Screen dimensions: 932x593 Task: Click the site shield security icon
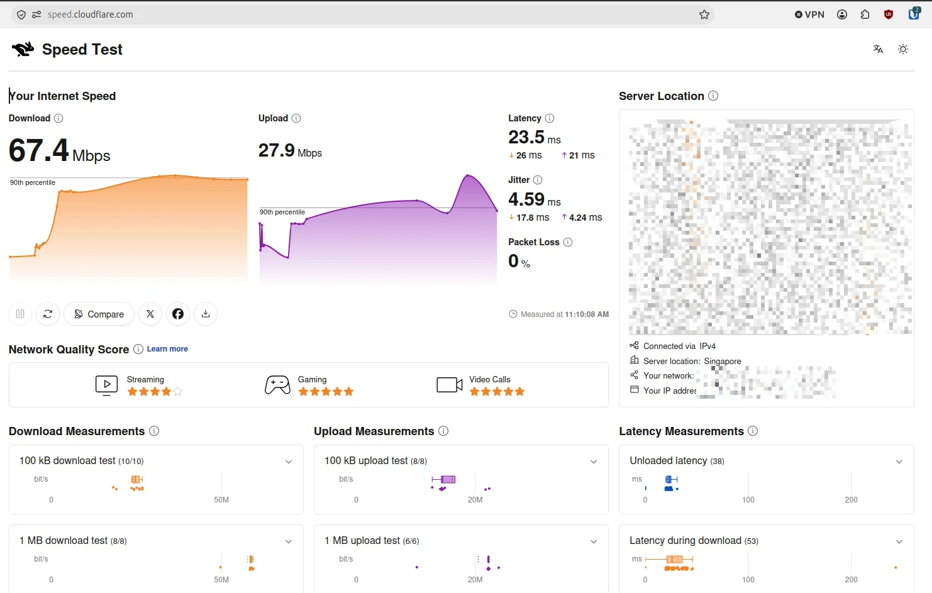tap(21, 14)
